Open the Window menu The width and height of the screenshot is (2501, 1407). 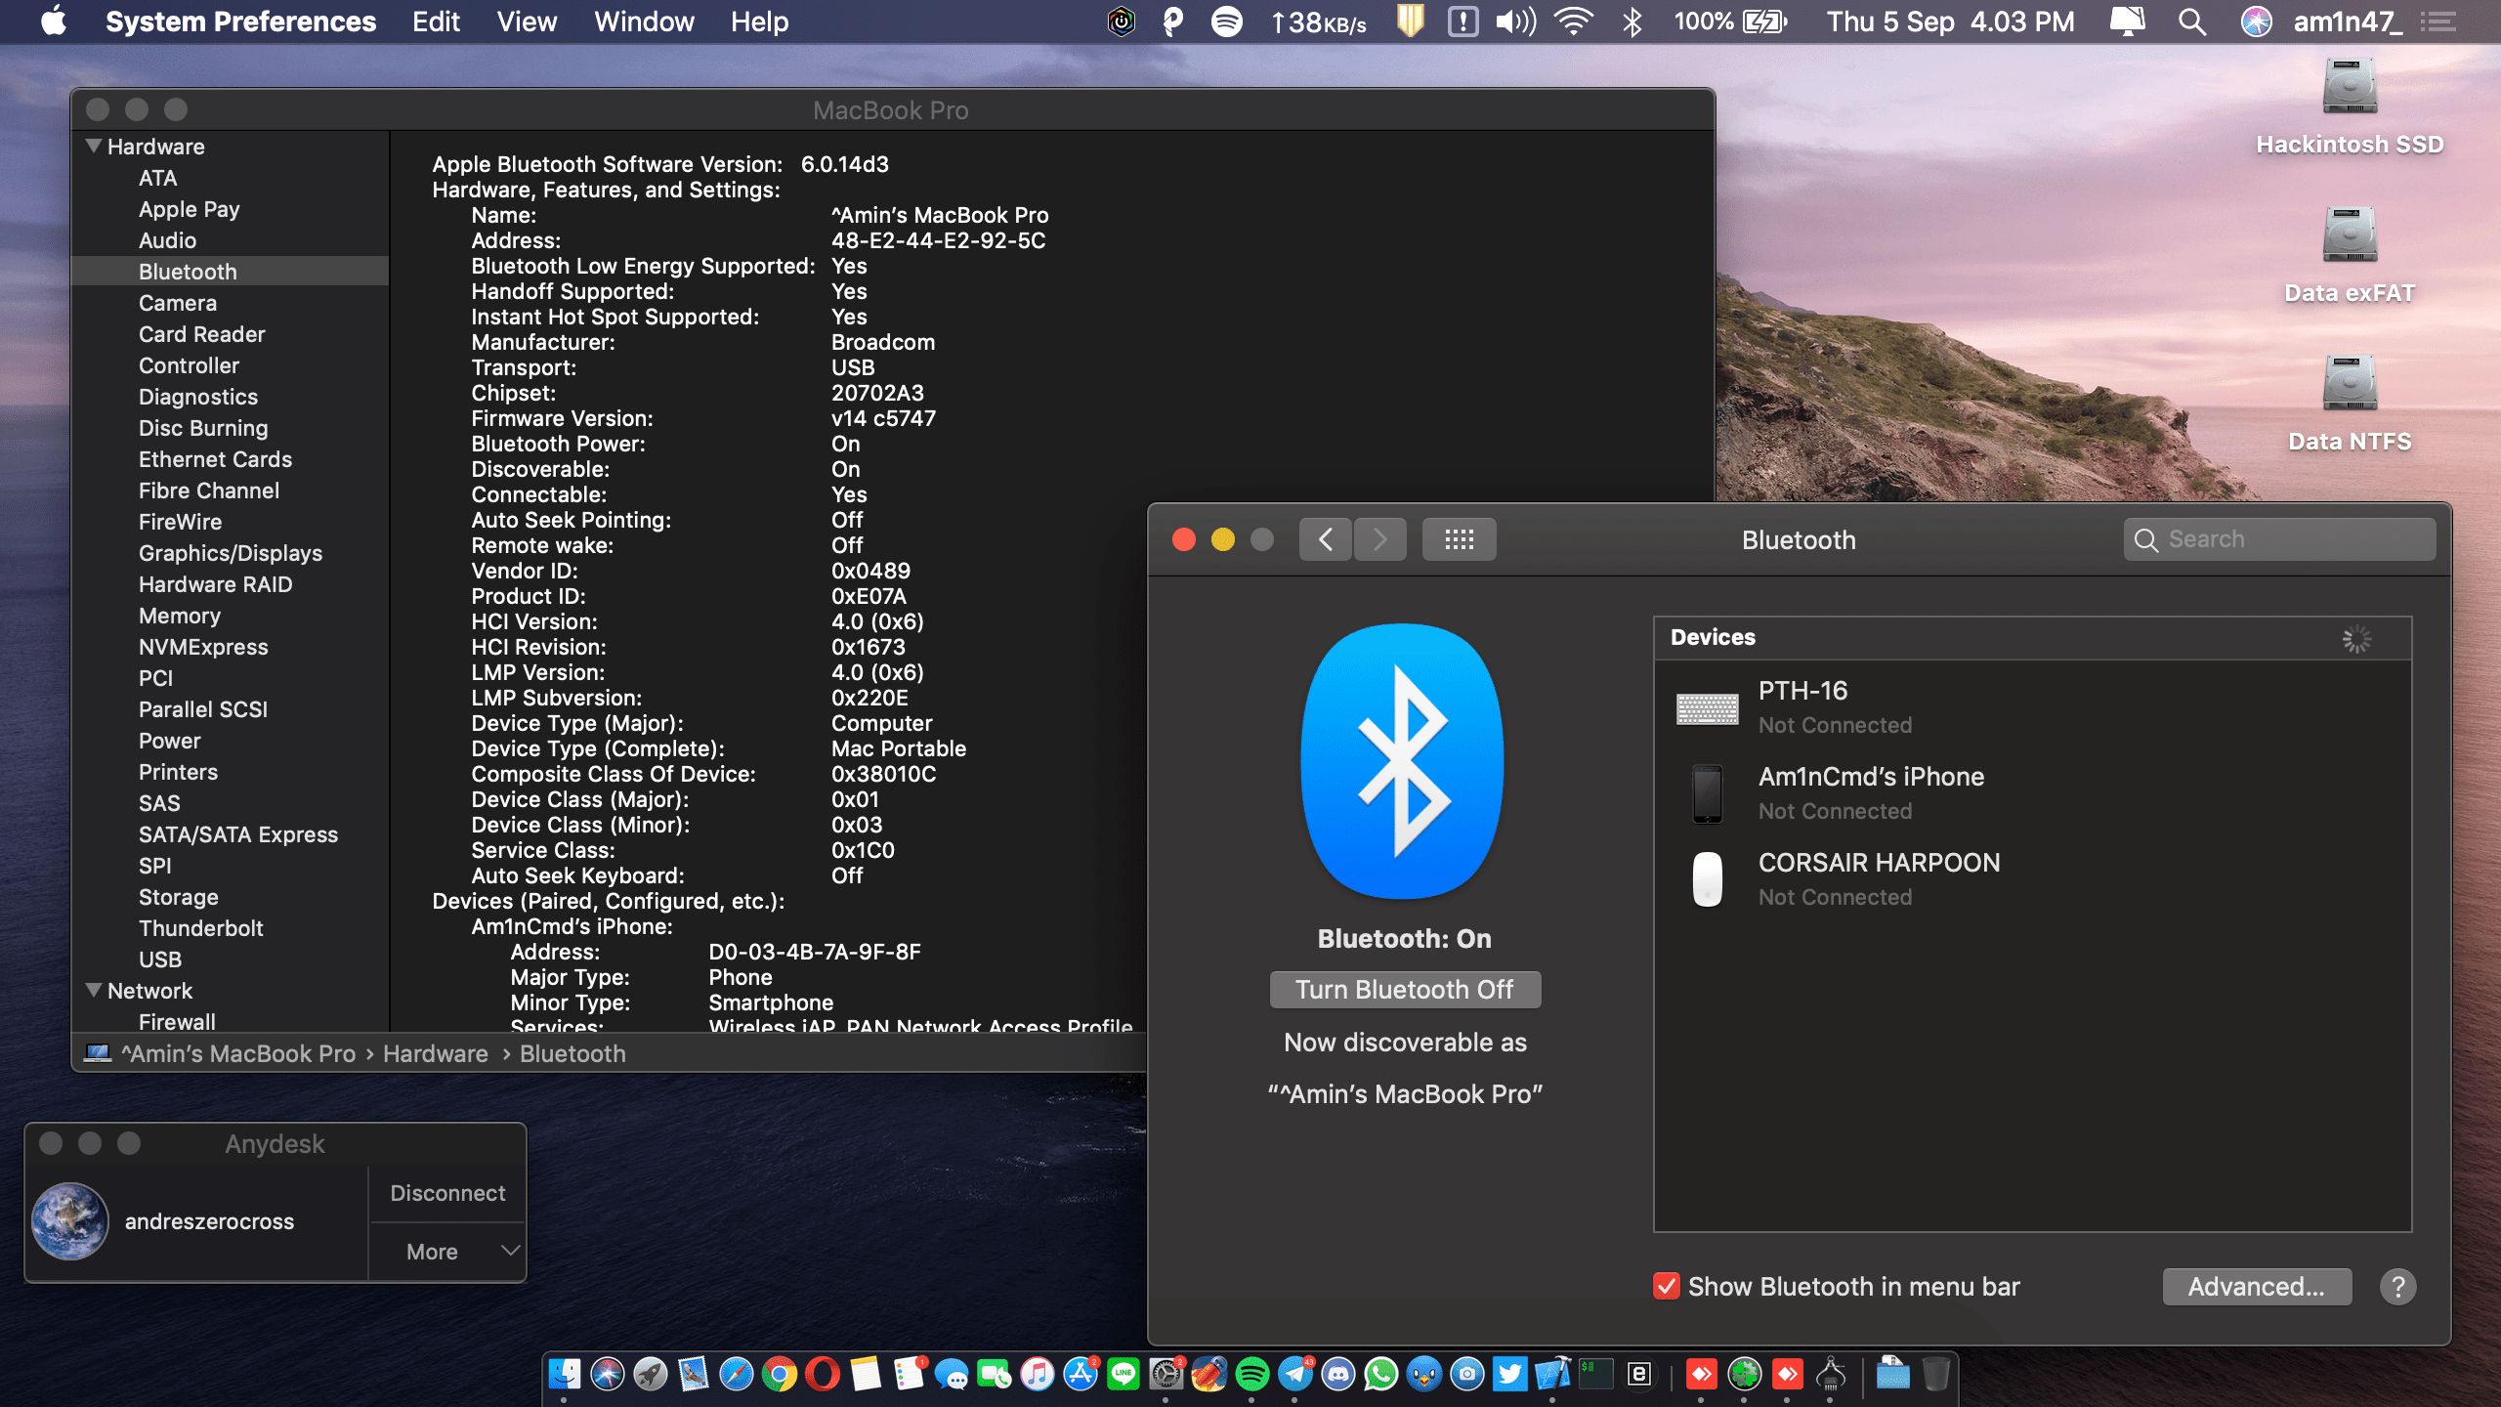[x=644, y=21]
